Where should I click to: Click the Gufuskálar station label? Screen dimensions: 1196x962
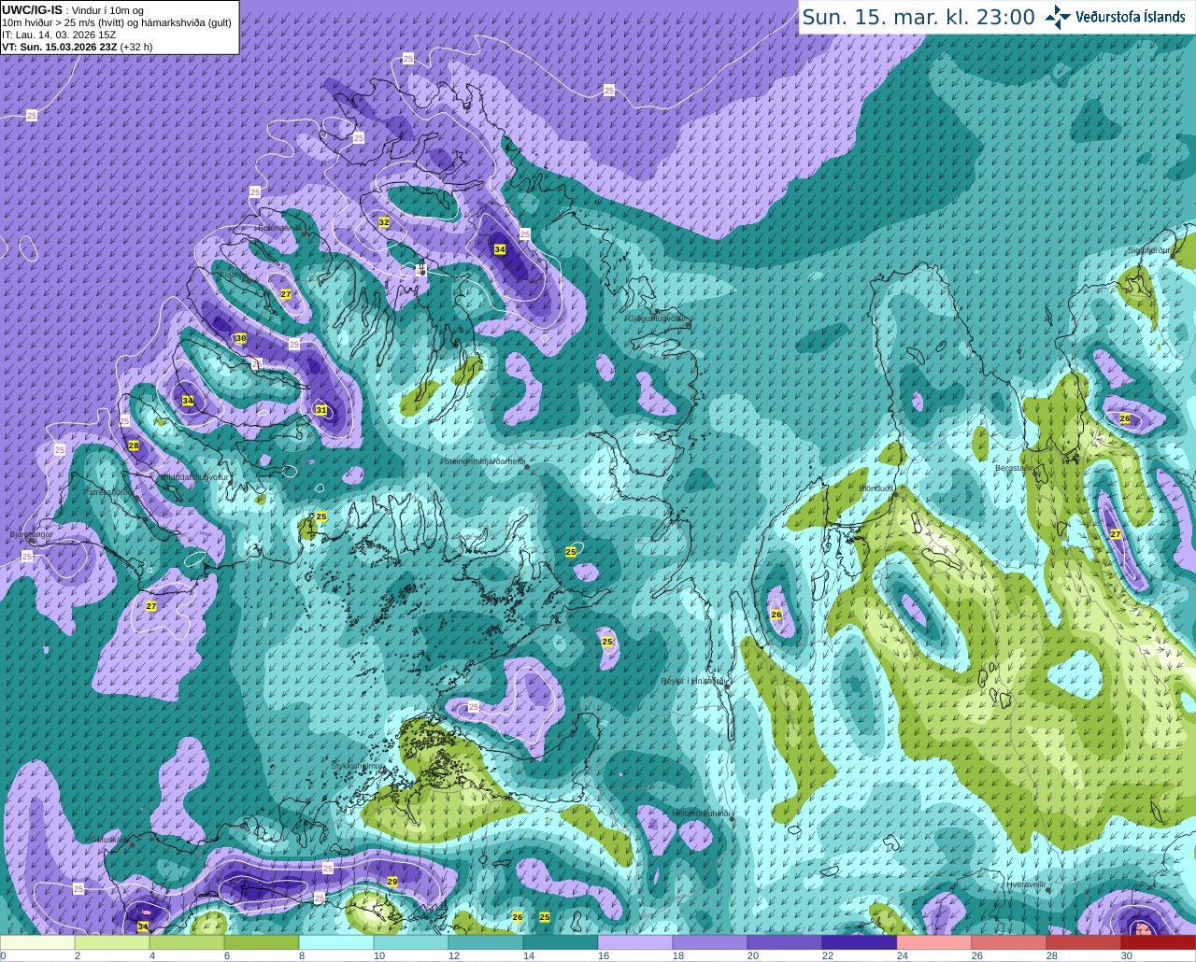(x=108, y=839)
